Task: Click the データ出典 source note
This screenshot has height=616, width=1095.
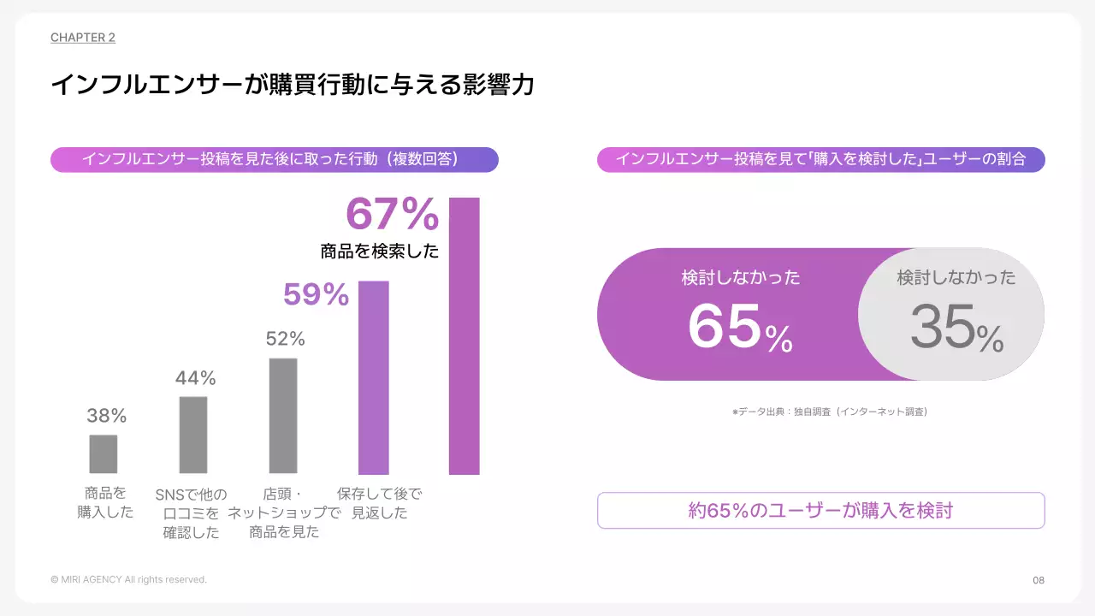Action: tap(829, 412)
